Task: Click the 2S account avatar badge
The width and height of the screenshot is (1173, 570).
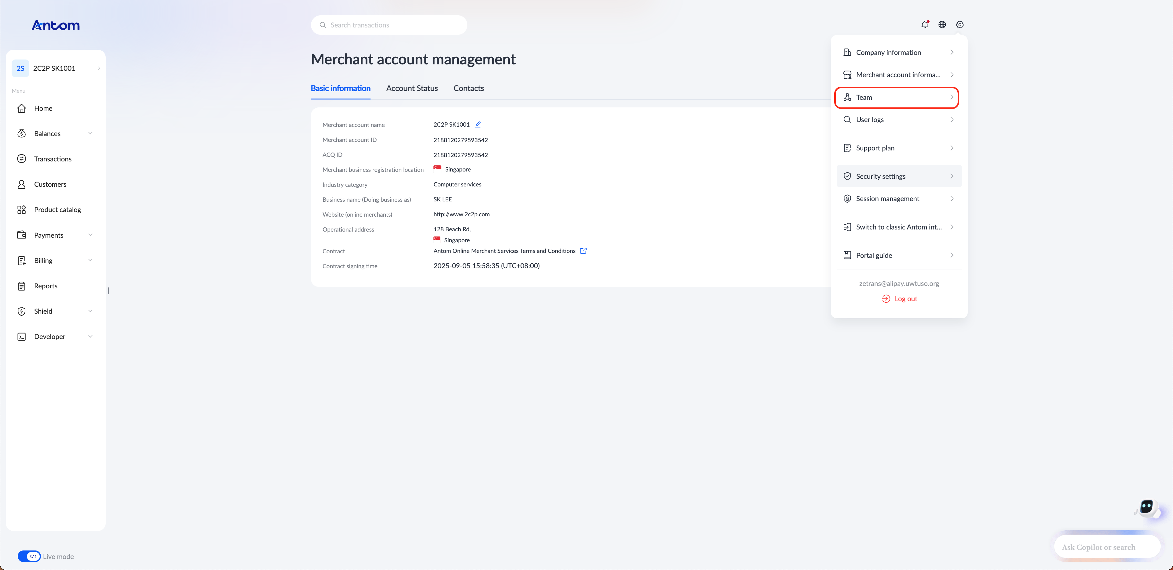Action: 20,68
